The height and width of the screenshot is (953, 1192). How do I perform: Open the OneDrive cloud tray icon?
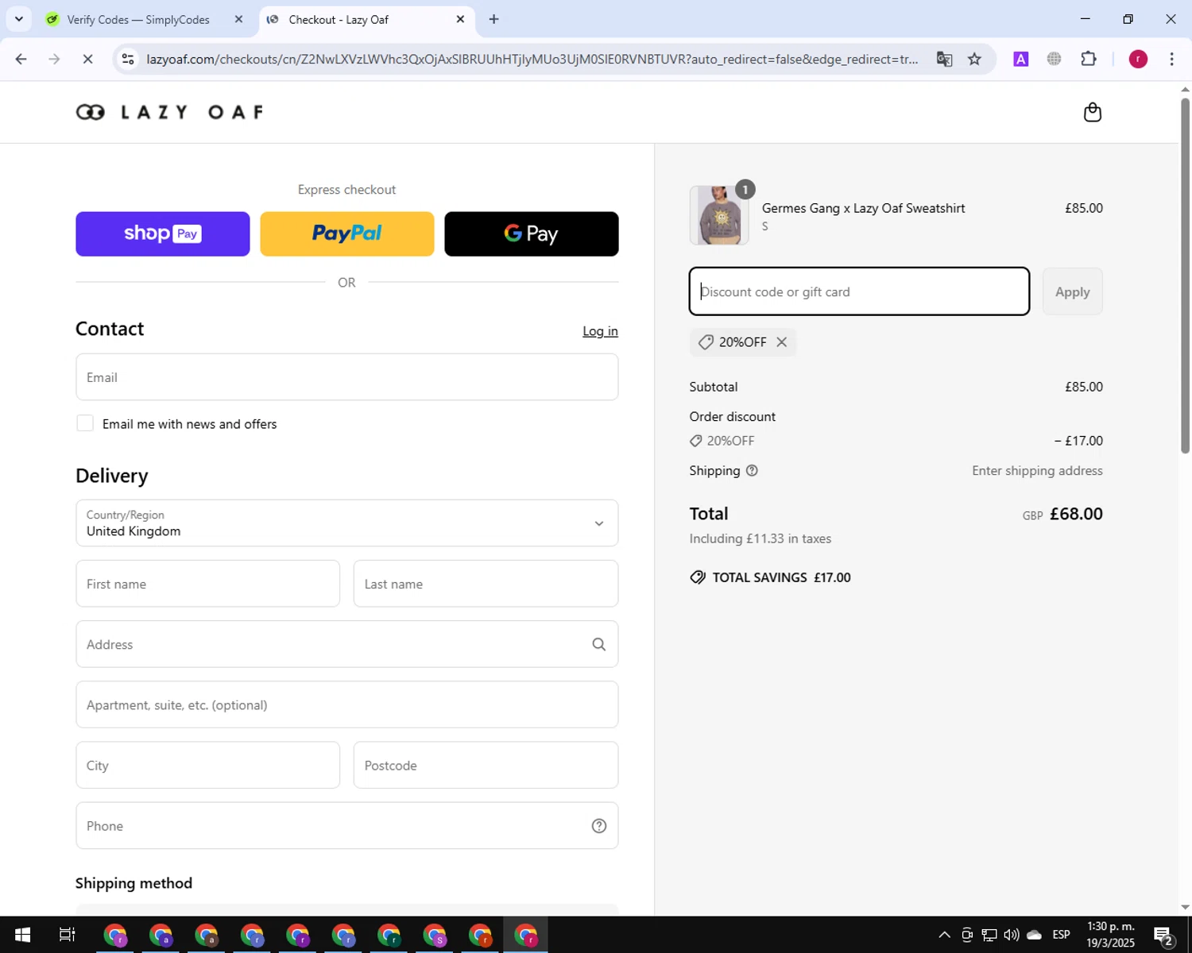(1034, 935)
